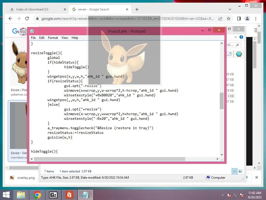Click '1 item selected 2.97 KB' status text
266x200 pixels.
tap(76, 171)
